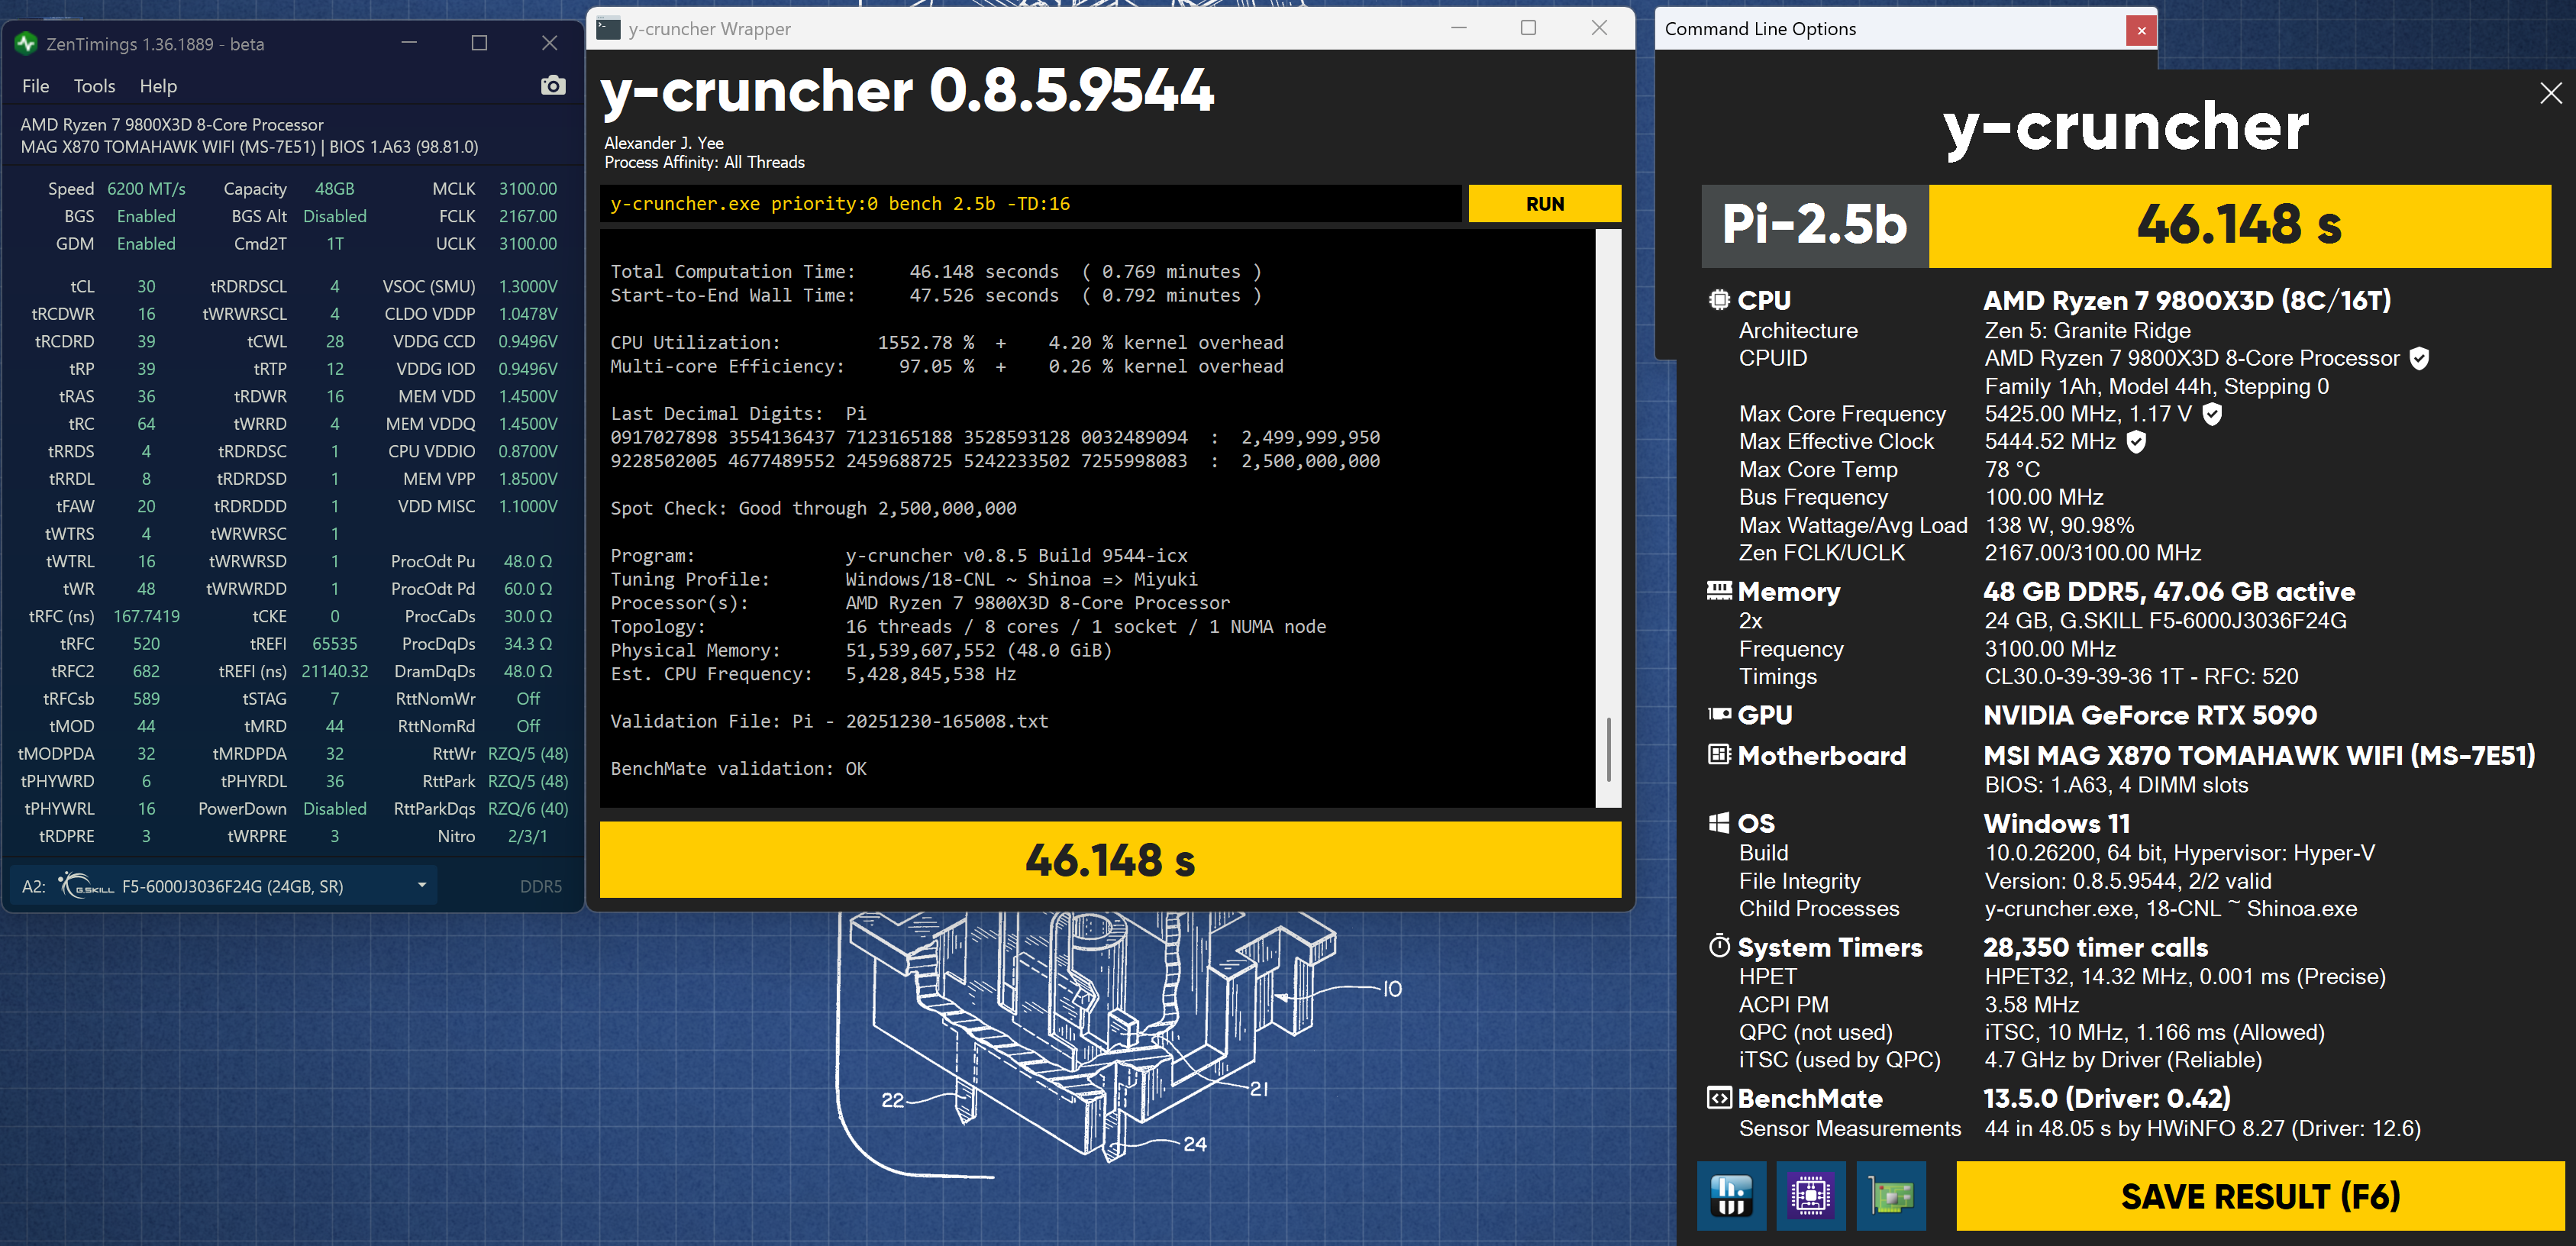Launch HWiNFO from the BenchMate result panel
Image resolution: width=2576 pixels, height=1246 pixels.
[x=1731, y=1195]
